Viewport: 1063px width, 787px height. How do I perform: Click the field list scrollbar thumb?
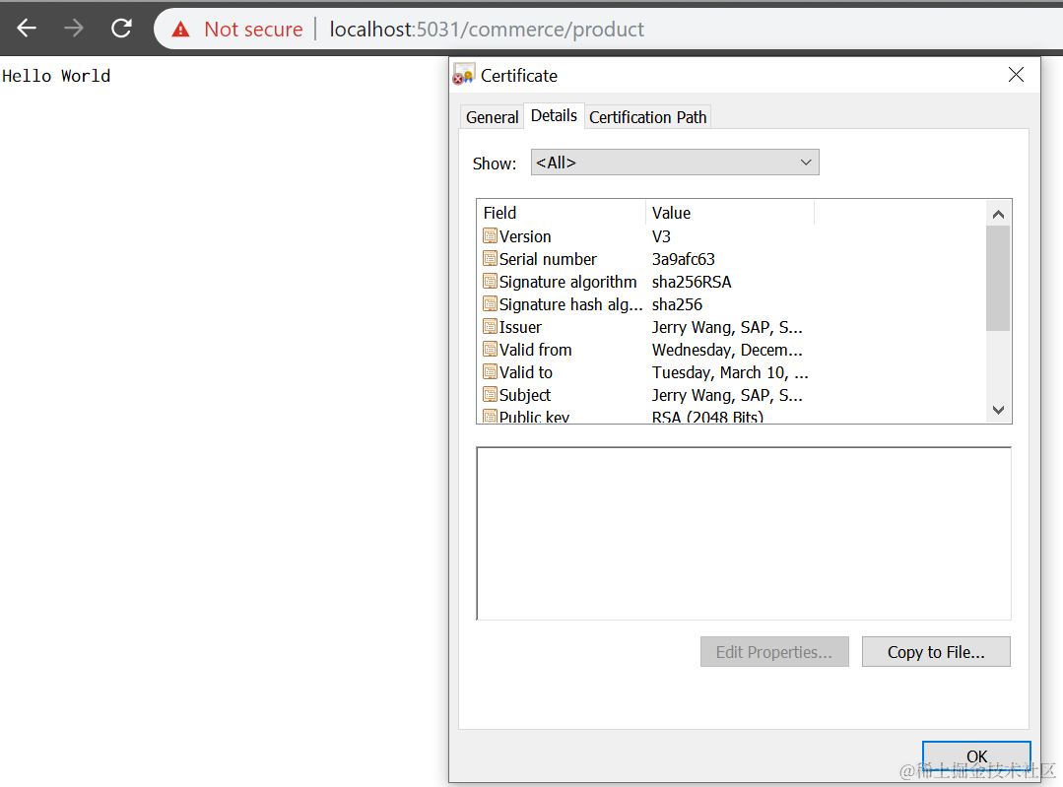998,278
